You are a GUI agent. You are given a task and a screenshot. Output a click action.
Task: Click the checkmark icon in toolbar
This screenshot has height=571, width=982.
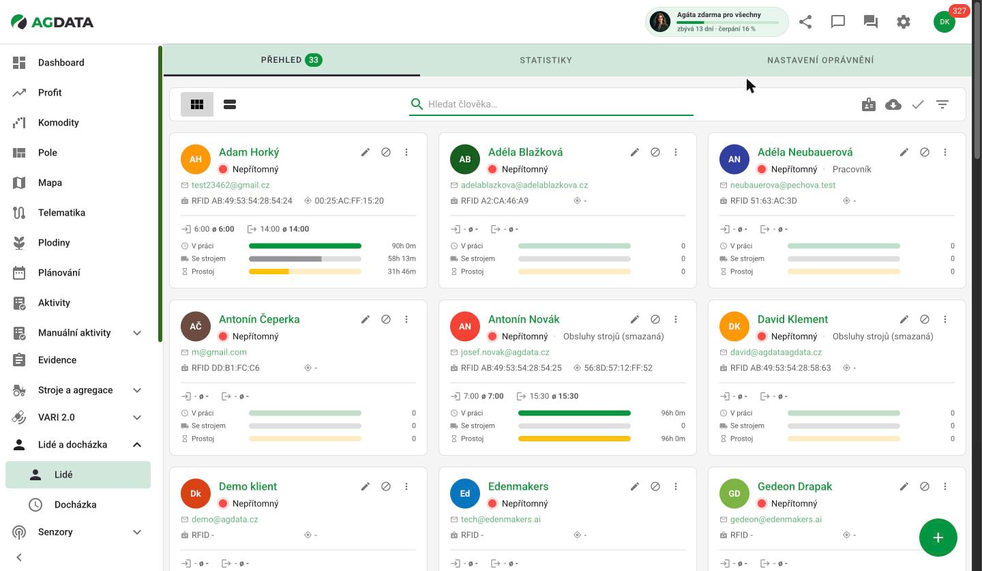click(x=918, y=104)
